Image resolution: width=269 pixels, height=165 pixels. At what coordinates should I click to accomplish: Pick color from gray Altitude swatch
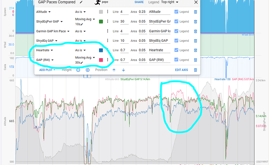pyautogui.click(x=101, y=12)
